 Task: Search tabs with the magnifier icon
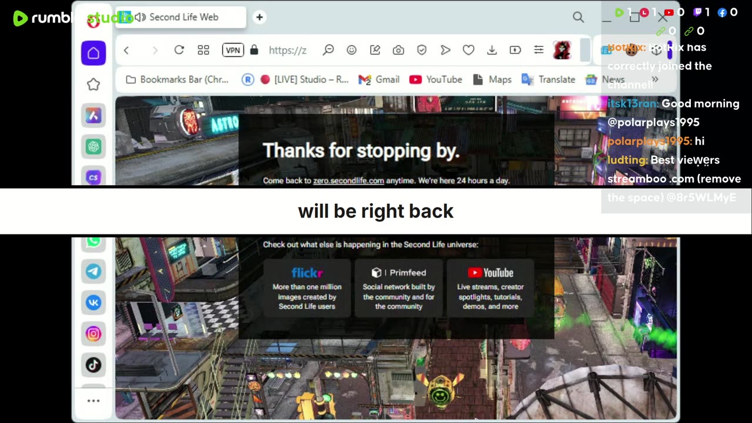point(579,18)
